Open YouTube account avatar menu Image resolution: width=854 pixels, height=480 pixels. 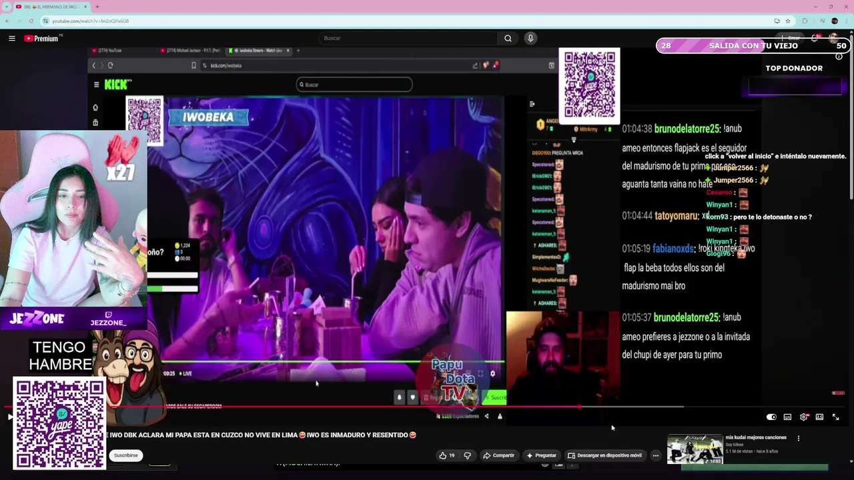[834, 38]
